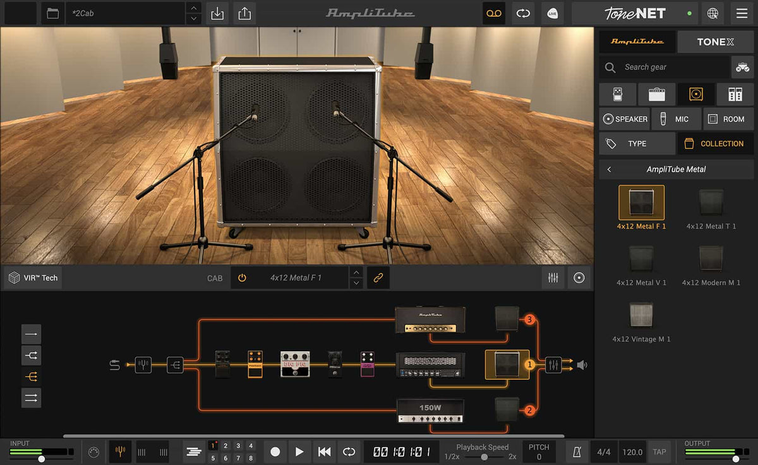
Task: Click the play button
Action: point(299,452)
